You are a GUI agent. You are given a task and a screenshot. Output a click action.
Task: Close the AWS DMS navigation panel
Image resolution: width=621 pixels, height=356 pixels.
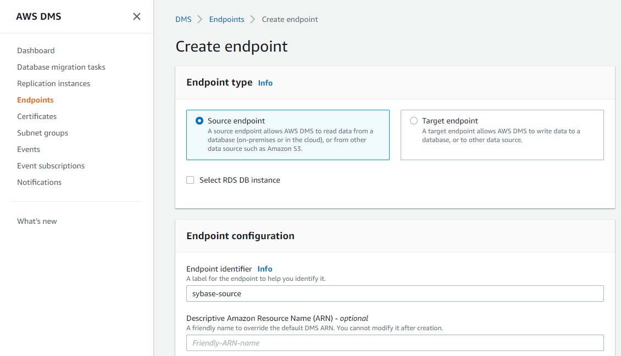coord(137,16)
